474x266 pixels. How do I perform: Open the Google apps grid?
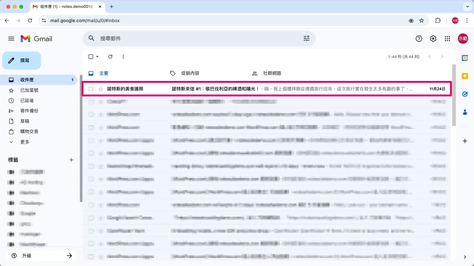click(x=447, y=38)
